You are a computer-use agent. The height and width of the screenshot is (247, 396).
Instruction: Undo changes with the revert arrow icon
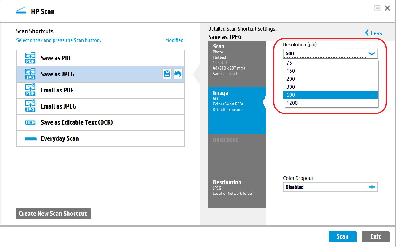point(178,74)
